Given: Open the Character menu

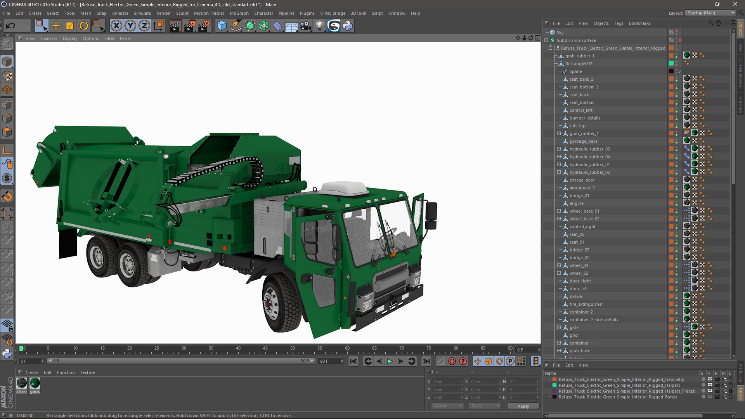Looking at the screenshot, I should pos(263,13).
